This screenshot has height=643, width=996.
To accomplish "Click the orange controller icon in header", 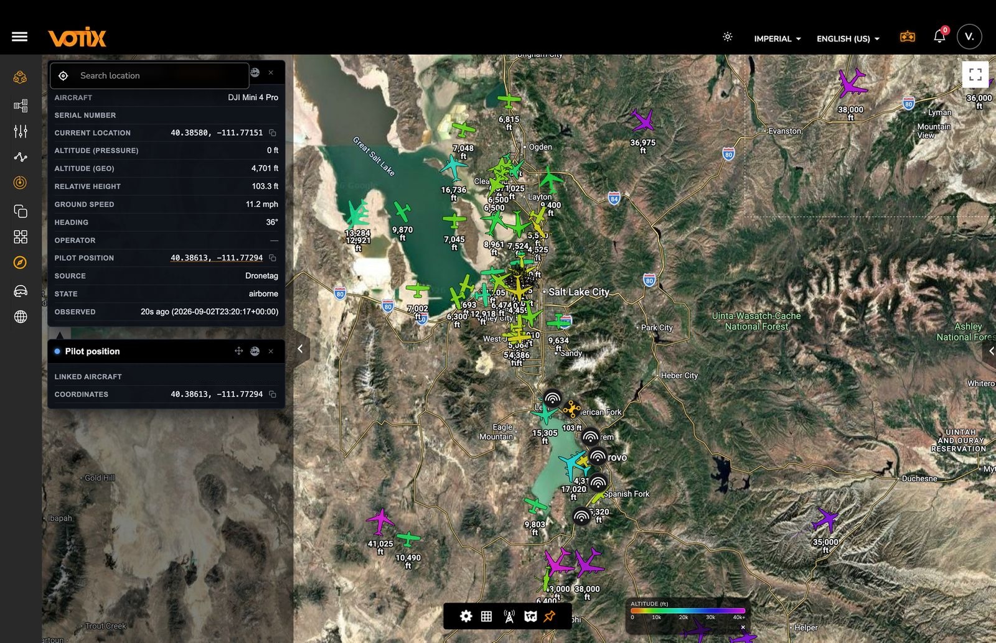I will click(x=908, y=37).
